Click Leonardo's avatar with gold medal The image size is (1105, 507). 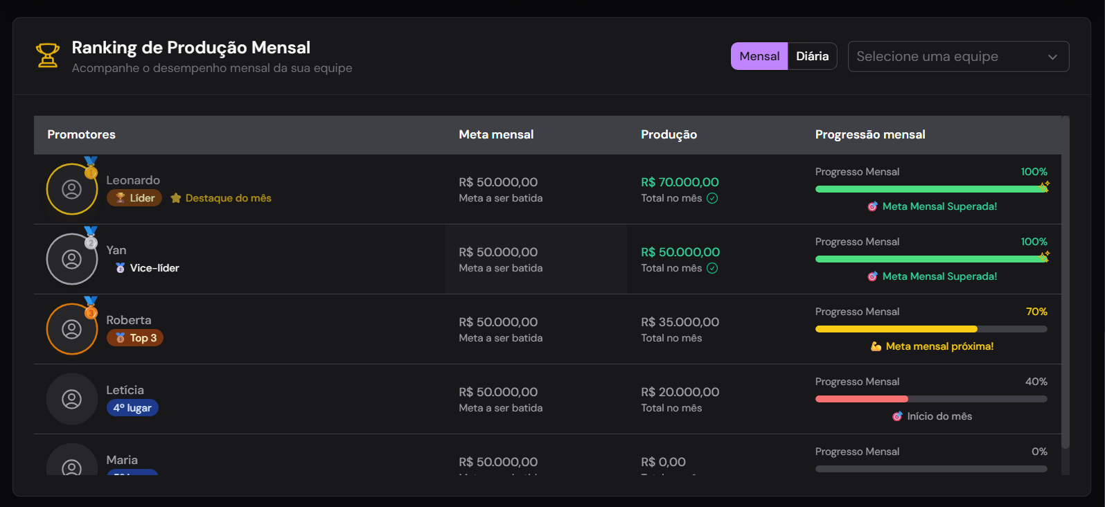[72, 189]
